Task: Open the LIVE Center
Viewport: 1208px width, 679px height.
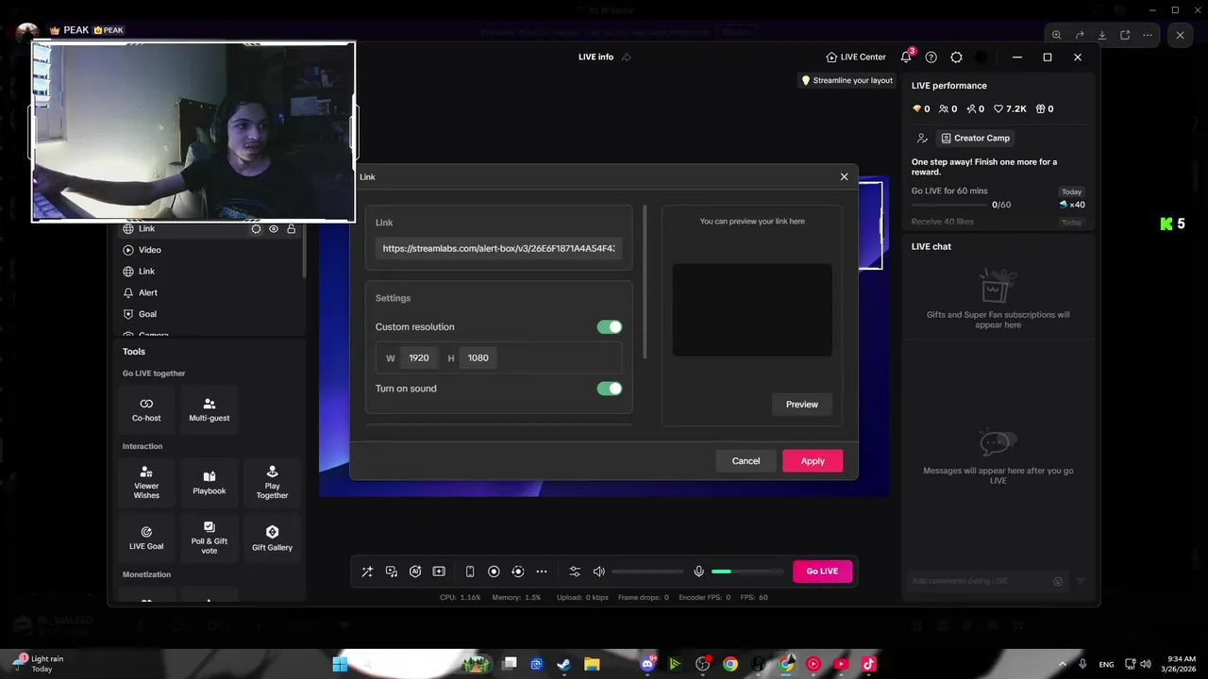Action: tap(855, 57)
